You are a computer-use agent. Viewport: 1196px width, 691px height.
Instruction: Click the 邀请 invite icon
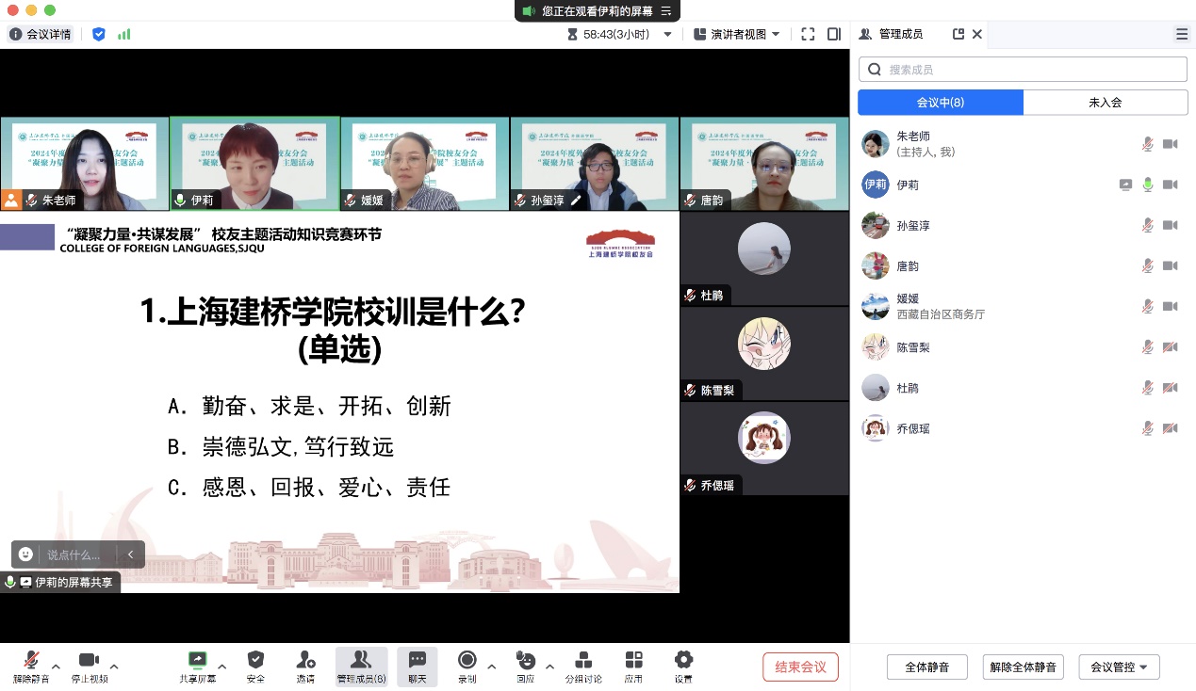pyautogui.click(x=305, y=660)
